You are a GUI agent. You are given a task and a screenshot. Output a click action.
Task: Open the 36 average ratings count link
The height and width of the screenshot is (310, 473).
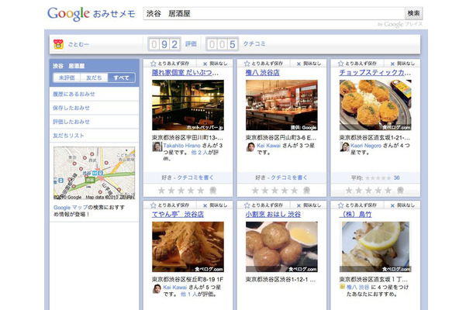pos(396,178)
